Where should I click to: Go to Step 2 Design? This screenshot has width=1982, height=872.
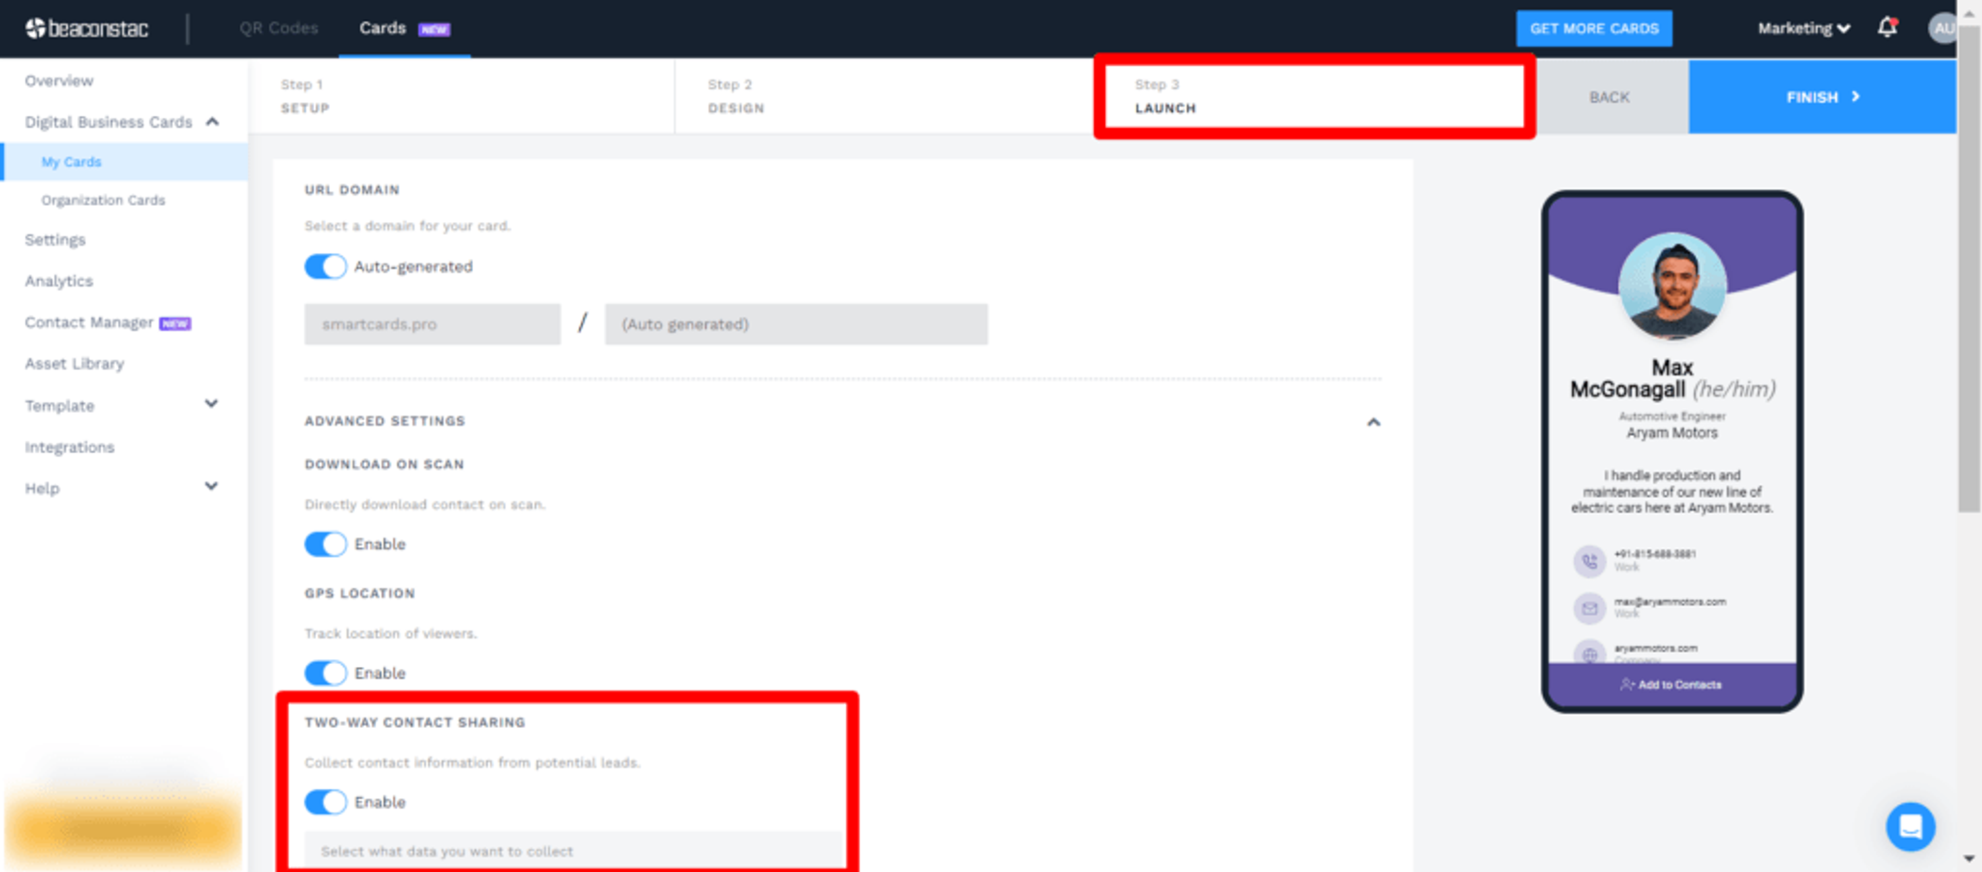click(x=736, y=97)
